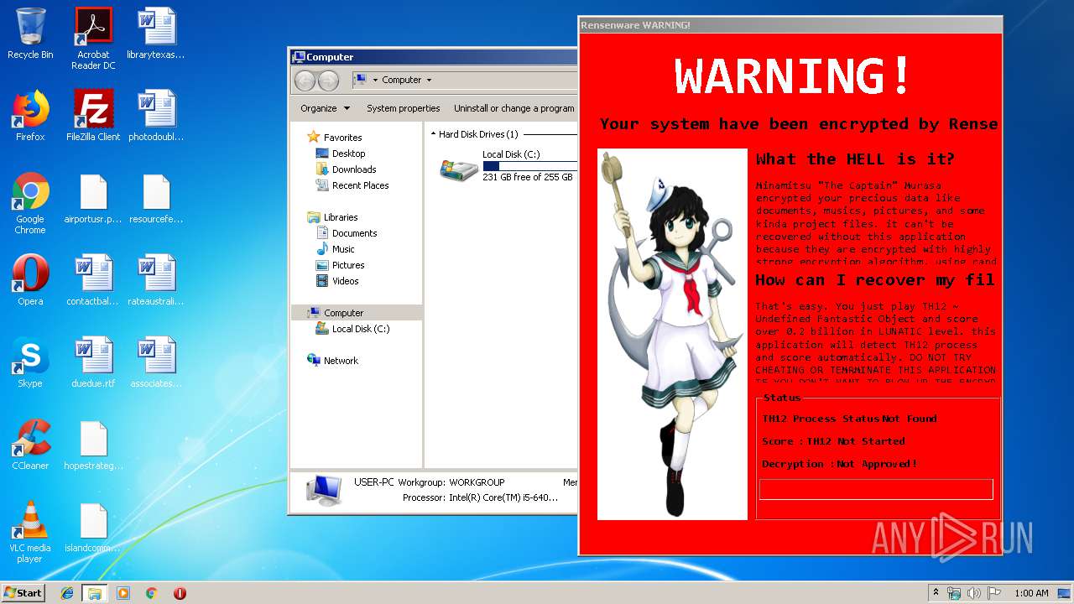Go forward in the Computer window

click(328, 81)
